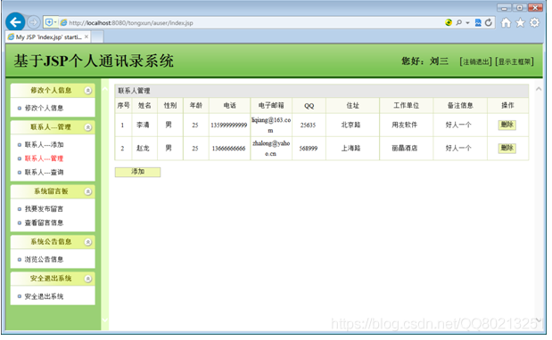
Task: Click the name cell 赵龙
Action: (x=143, y=148)
